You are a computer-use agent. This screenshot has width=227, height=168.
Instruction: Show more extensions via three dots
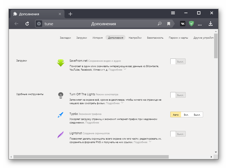pyautogui.click(x=200, y=24)
